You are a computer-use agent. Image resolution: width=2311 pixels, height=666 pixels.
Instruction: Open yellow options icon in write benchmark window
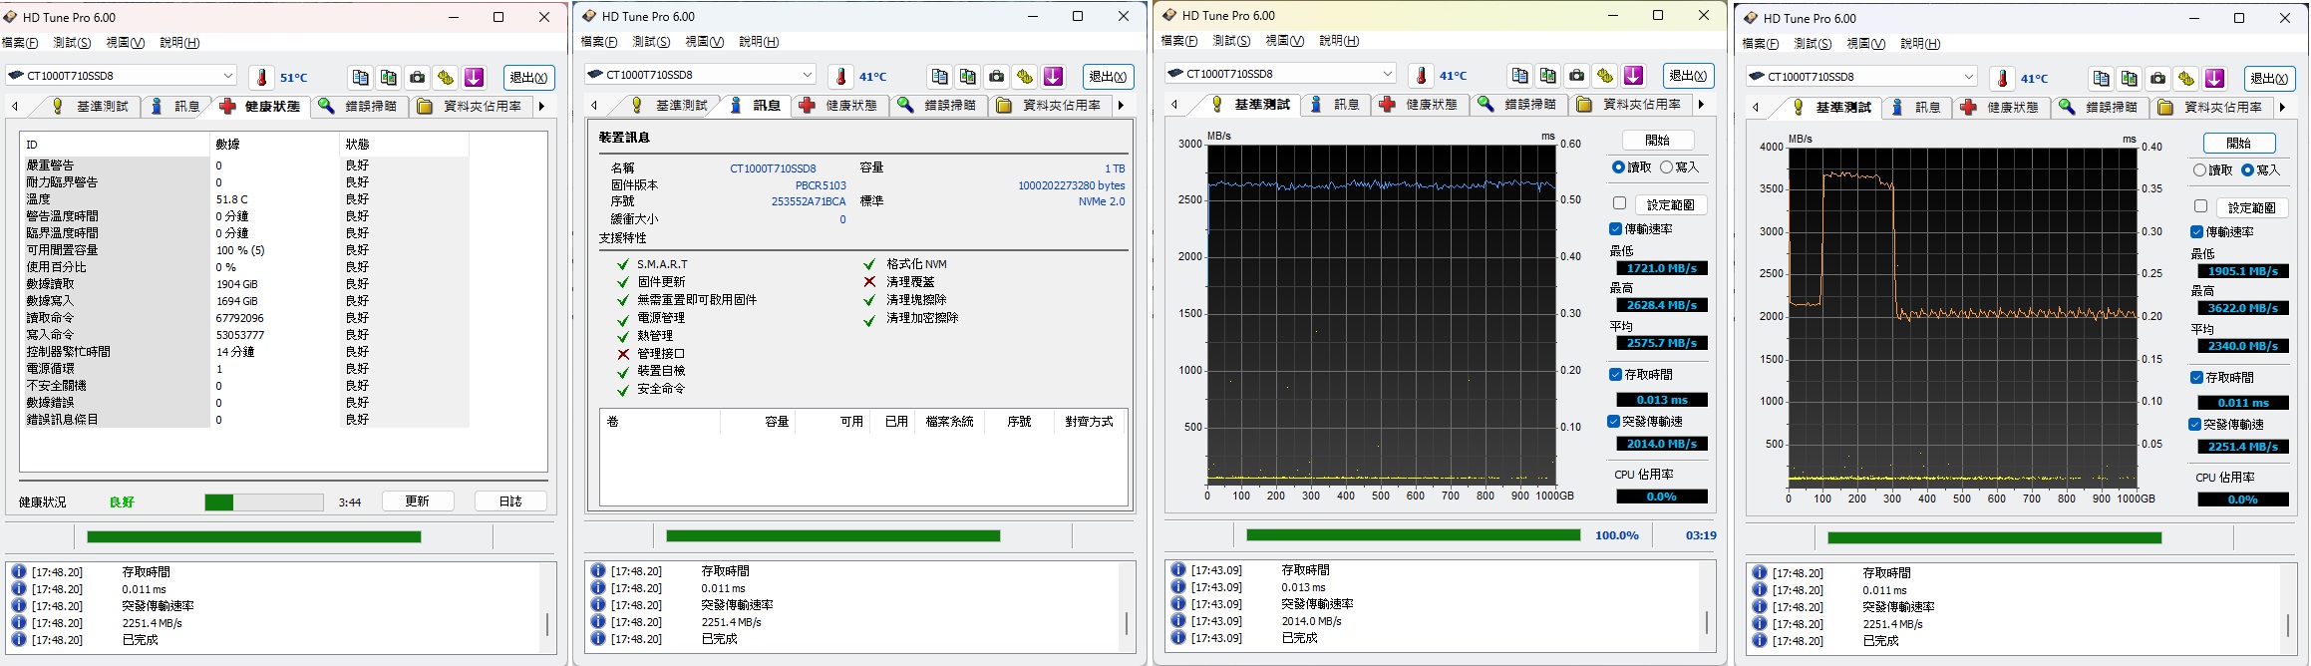[2186, 79]
